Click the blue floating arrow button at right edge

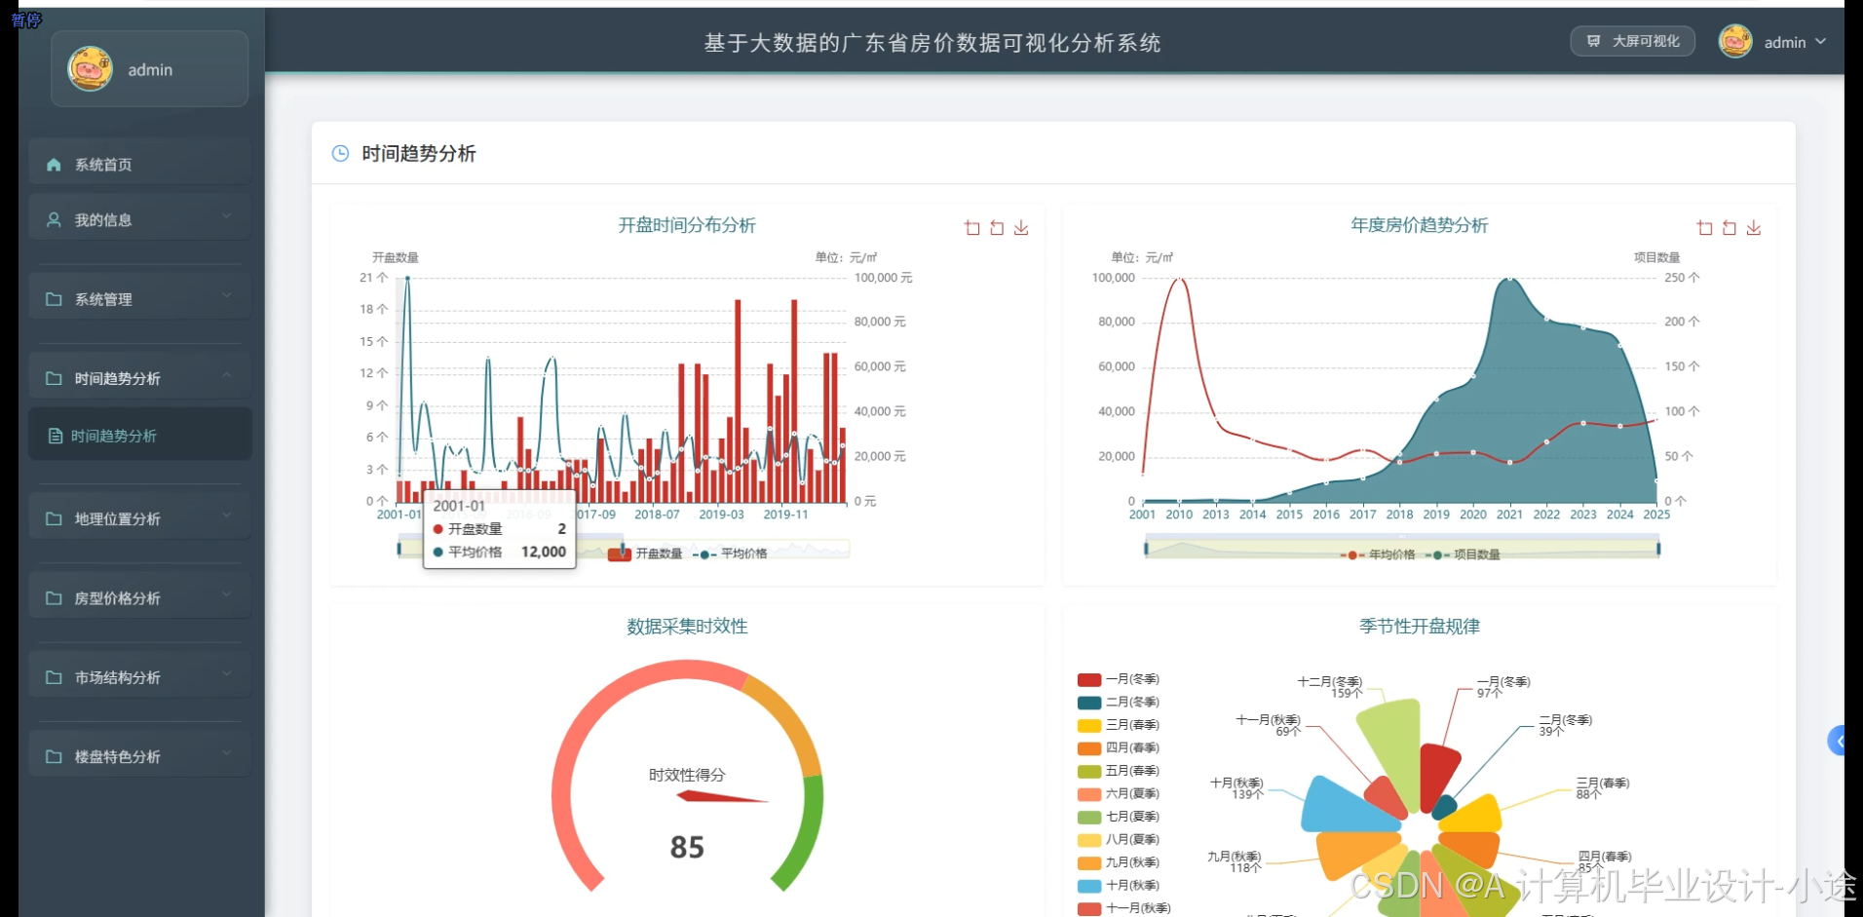tap(1837, 741)
